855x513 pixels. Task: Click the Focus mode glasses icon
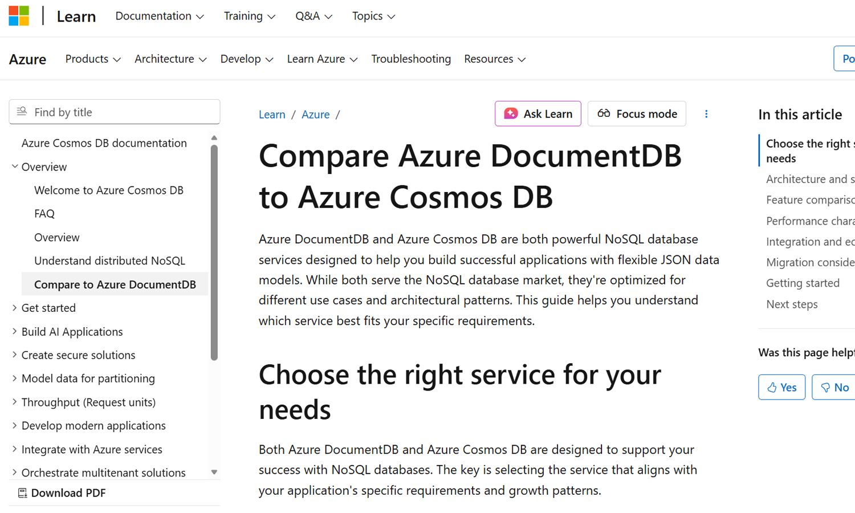pyautogui.click(x=604, y=113)
